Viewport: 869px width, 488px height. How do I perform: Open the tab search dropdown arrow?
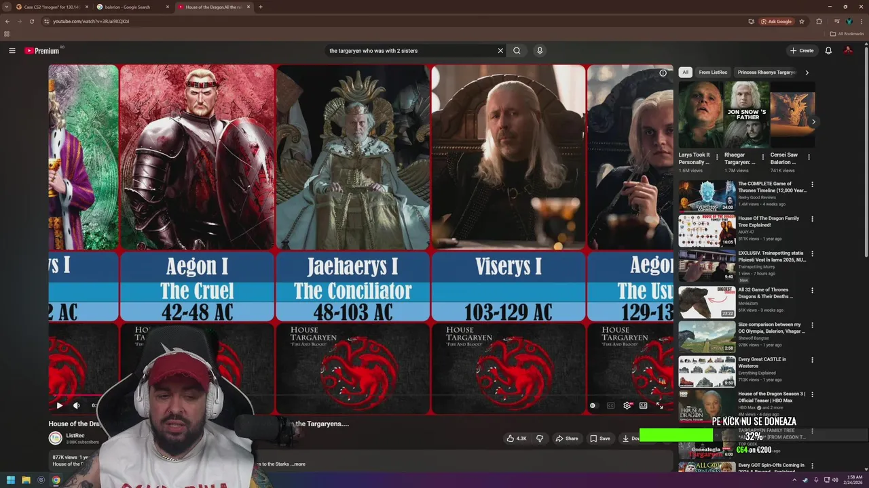pyautogui.click(x=7, y=7)
